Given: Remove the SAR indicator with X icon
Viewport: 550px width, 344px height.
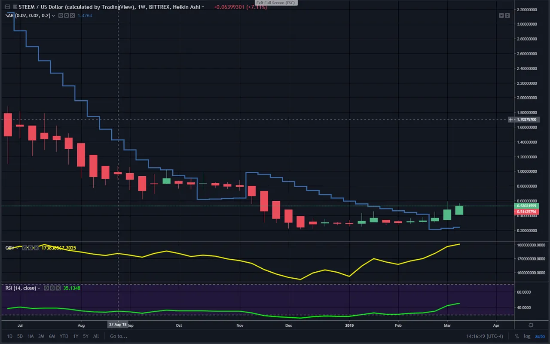Looking at the screenshot, I should click(x=72, y=15).
